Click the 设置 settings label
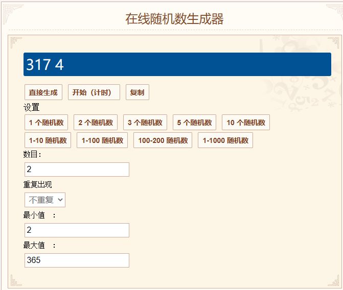The image size is (343, 290). [31, 108]
